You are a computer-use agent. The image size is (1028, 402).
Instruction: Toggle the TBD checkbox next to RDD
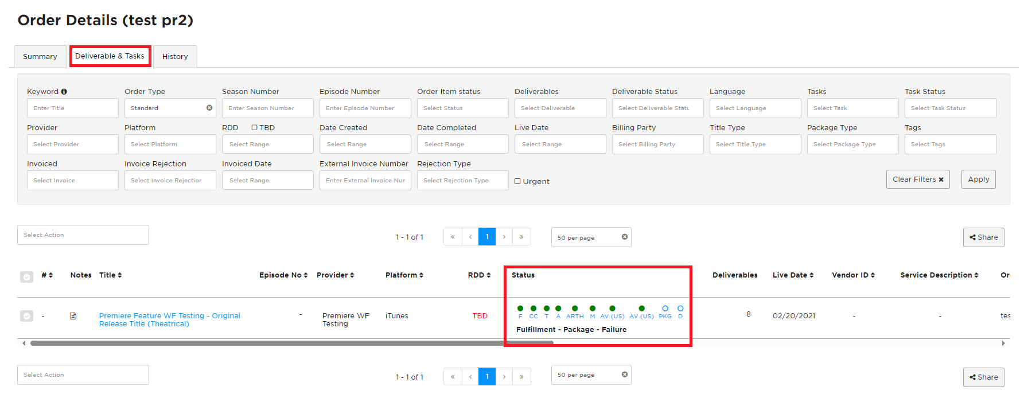(x=254, y=128)
